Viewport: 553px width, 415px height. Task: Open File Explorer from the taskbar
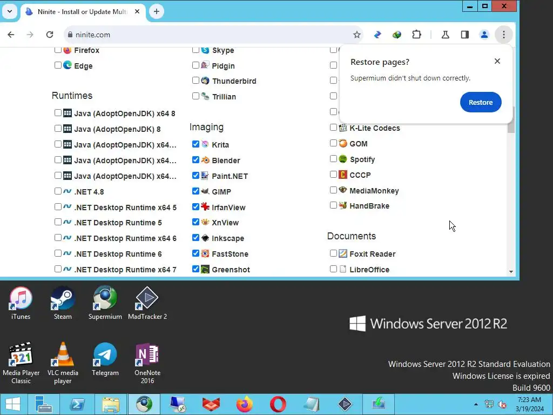(x=110, y=404)
